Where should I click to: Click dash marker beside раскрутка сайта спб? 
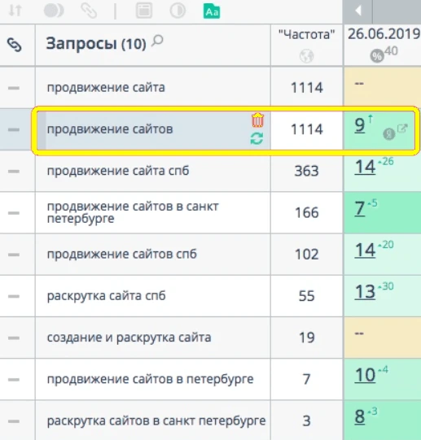(x=14, y=296)
